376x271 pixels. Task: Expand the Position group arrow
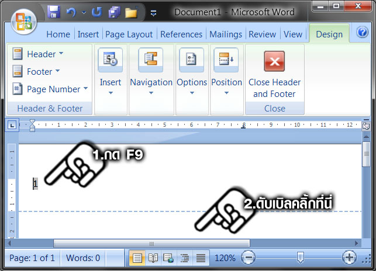tap(226, 93)
